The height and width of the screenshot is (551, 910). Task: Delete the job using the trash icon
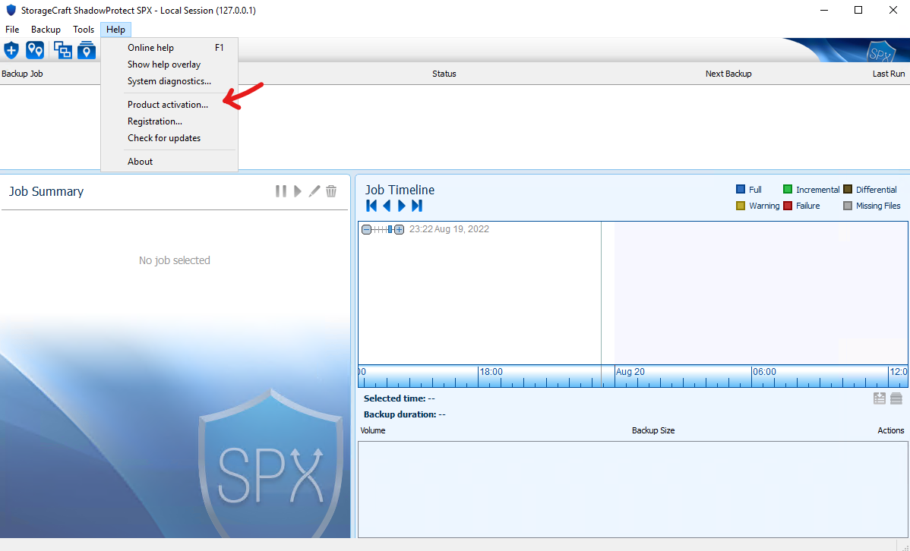pyautogui.click(x=330, y=190)
